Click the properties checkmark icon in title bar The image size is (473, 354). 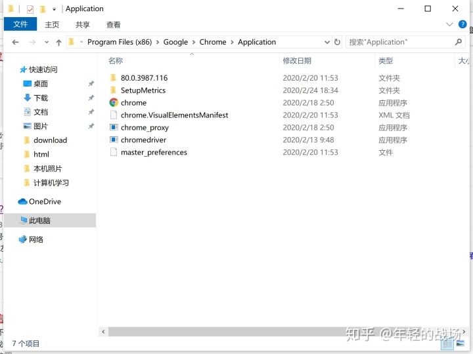click(30, 9)
